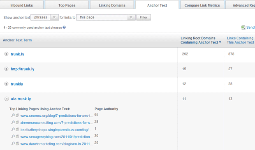The width and height of the screenshot is (255, 150).
Task: Click the links count 27
Action: (x=230, y=69)
